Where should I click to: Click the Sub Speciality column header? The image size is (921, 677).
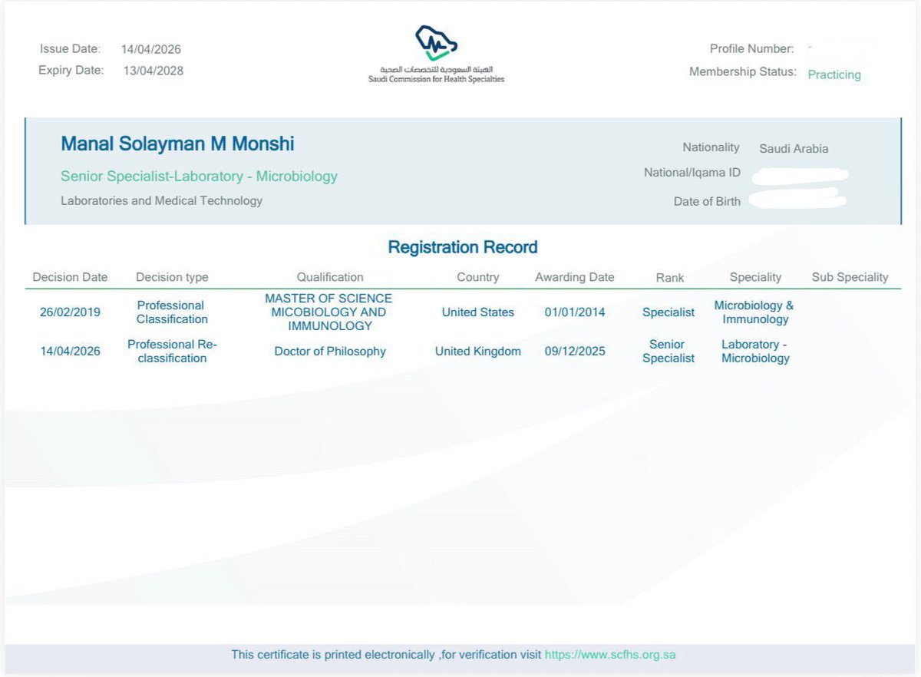(x=850, y=277)
